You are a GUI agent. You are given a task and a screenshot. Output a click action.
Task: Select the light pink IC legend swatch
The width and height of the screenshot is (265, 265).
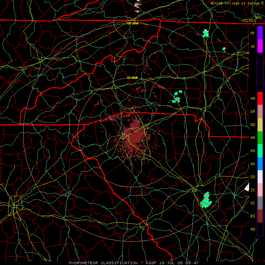(x=260, y=190)
